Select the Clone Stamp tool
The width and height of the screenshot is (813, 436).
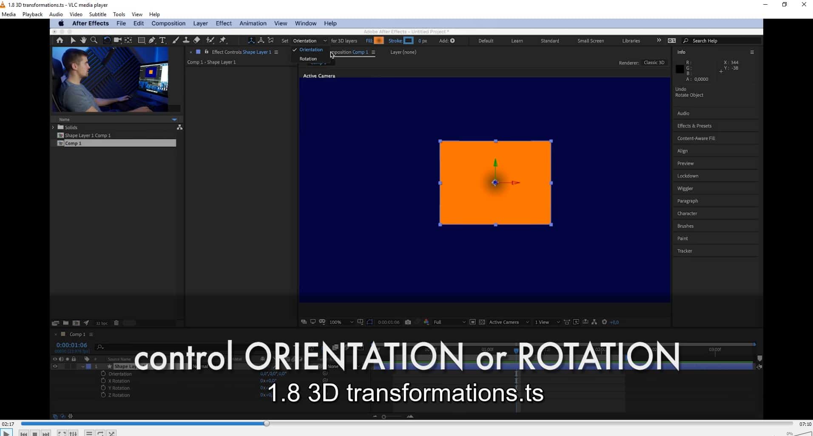(186, 40)
